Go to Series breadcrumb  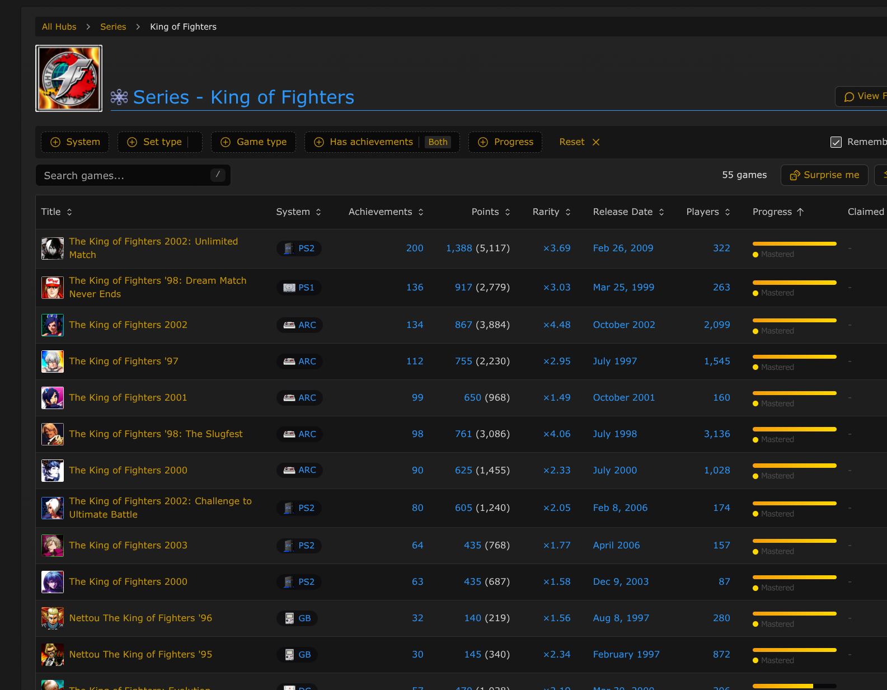pos(113,27)
